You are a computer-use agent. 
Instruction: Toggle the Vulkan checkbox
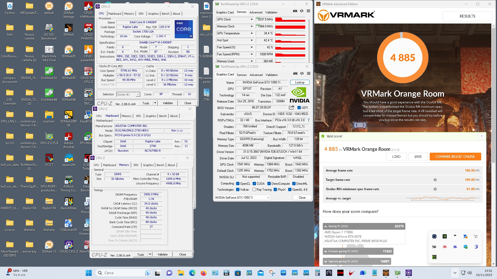pyautogui.click(x=238, y=190)
